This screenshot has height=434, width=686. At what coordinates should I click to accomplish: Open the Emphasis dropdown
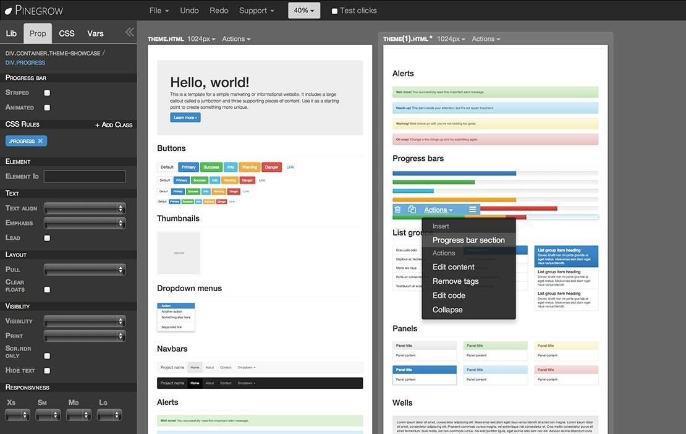pos(85,223)
